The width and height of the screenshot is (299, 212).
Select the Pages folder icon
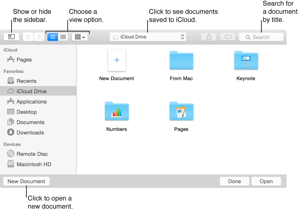[181, 111]
